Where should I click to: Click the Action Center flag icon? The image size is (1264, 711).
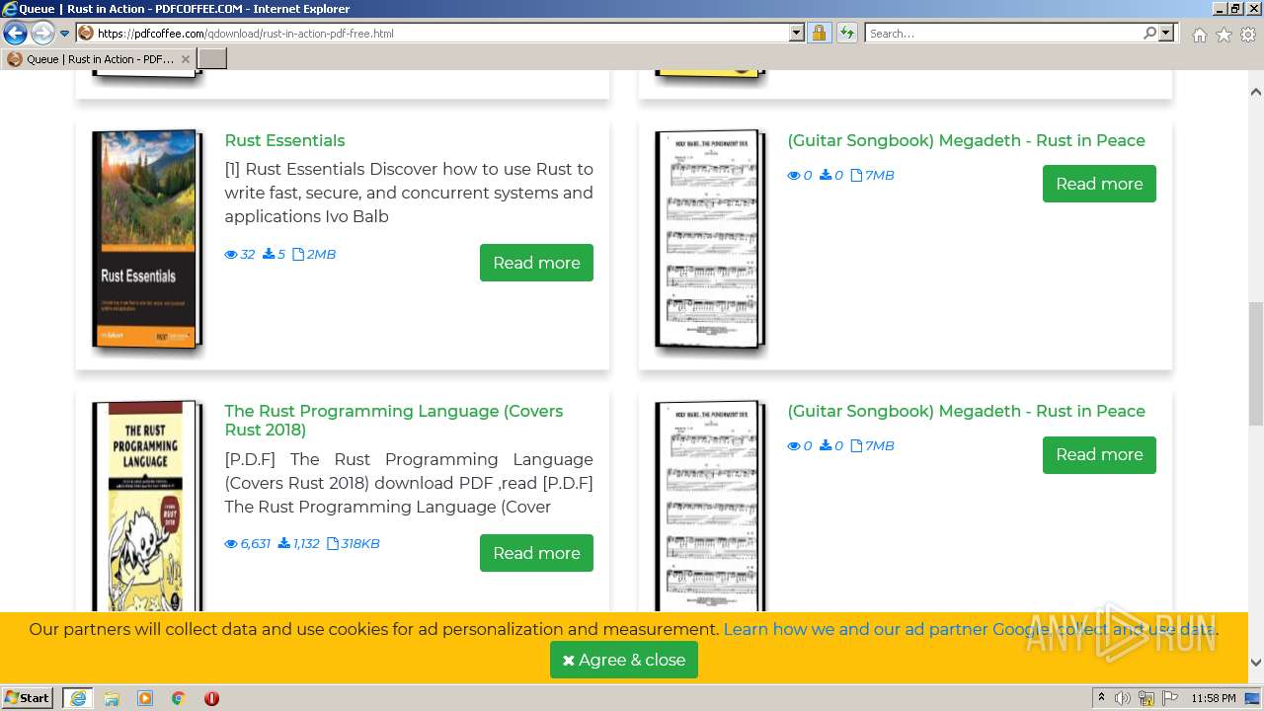pyautogui.click(x=1170, y=698)
